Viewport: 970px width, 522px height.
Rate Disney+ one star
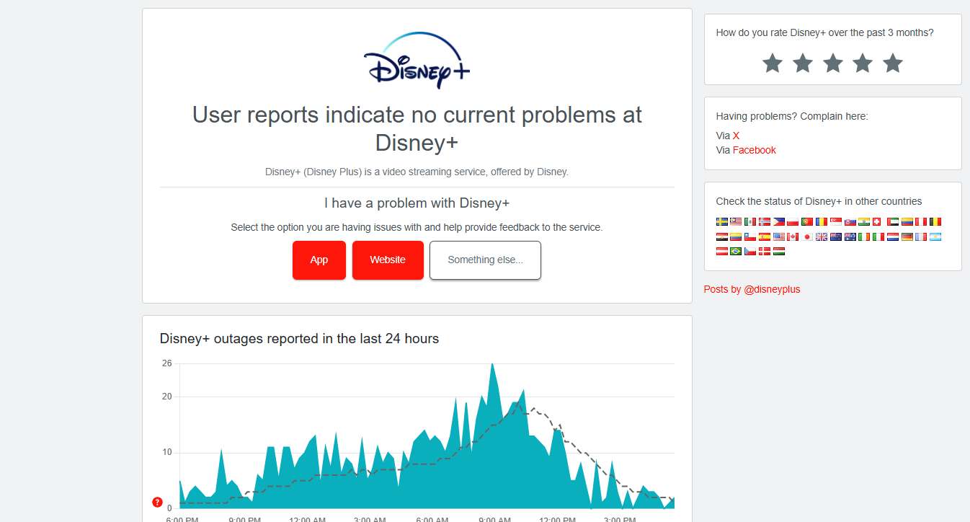point(773,63)
